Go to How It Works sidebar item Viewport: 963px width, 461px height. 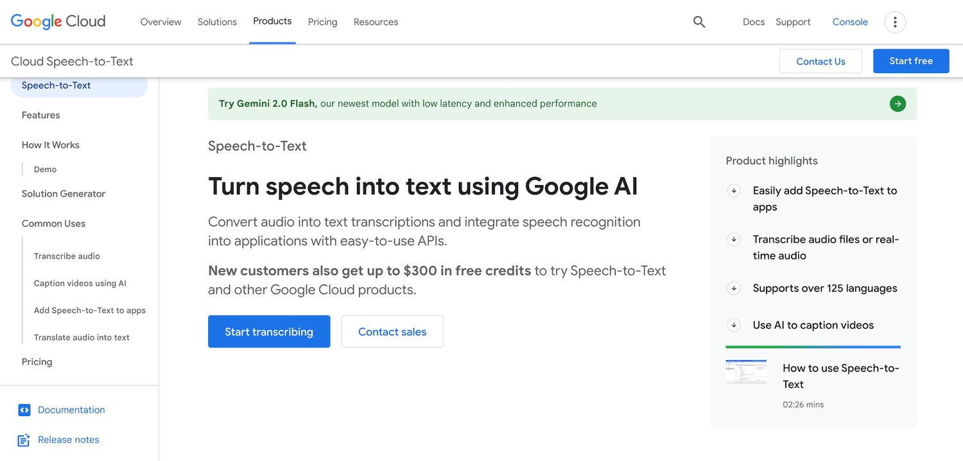click(x=51, y=145)
